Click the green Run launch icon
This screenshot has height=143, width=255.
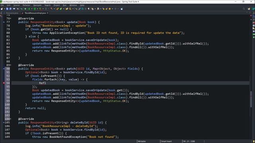(35, 9)
